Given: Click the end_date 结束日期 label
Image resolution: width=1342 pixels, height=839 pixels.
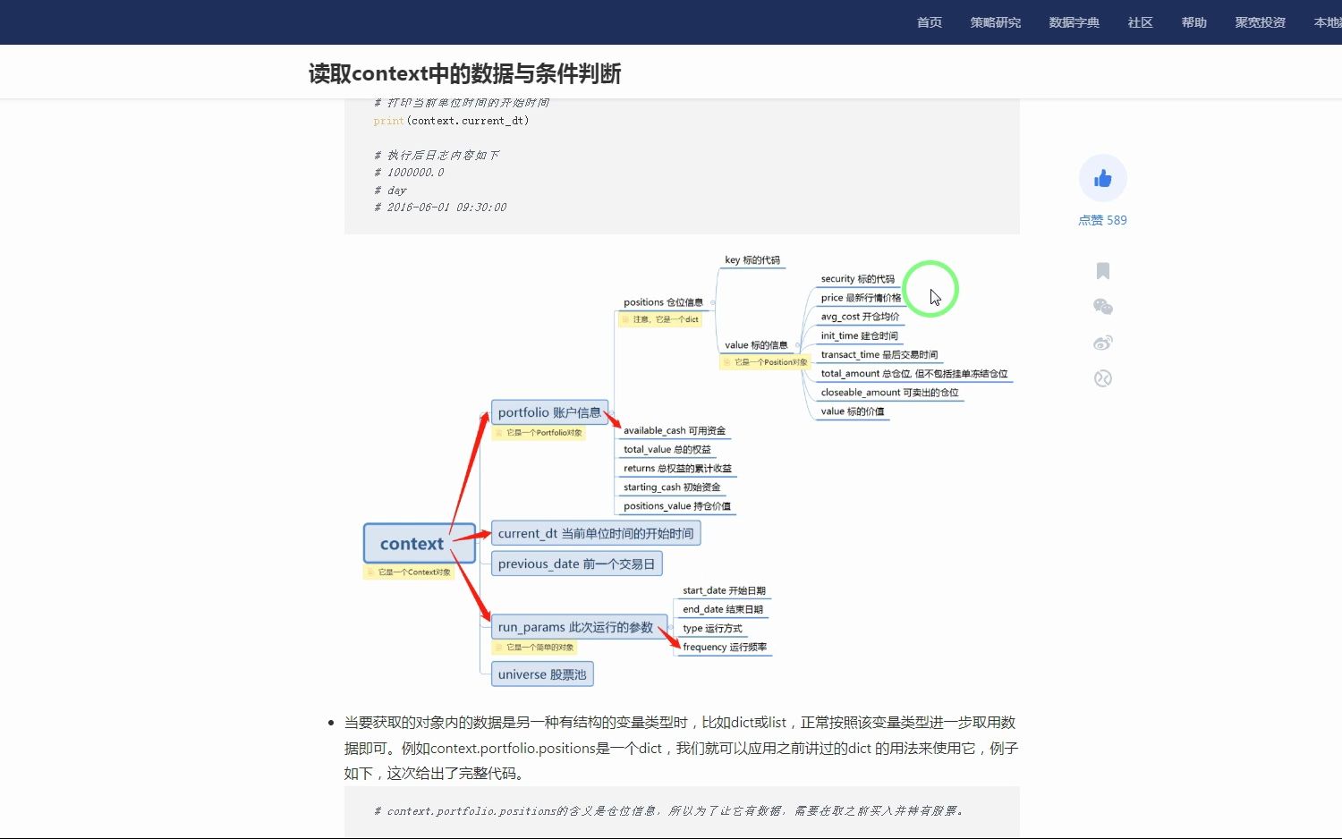Looking at the screenshot, I should (x=723, y=609).
